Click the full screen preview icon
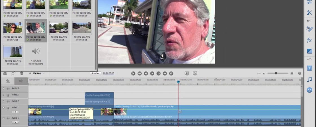 [x=195, y=73]
